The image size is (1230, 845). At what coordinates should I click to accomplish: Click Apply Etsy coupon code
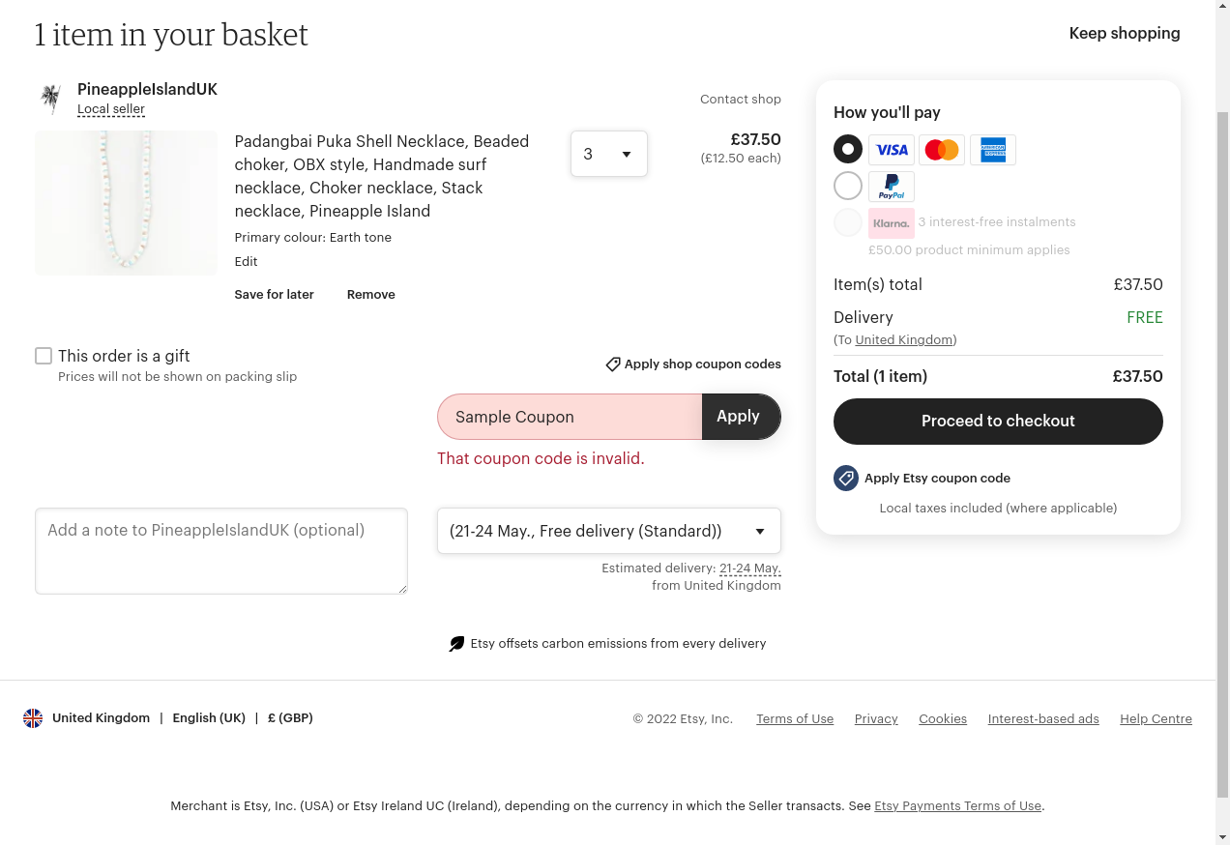937,478
